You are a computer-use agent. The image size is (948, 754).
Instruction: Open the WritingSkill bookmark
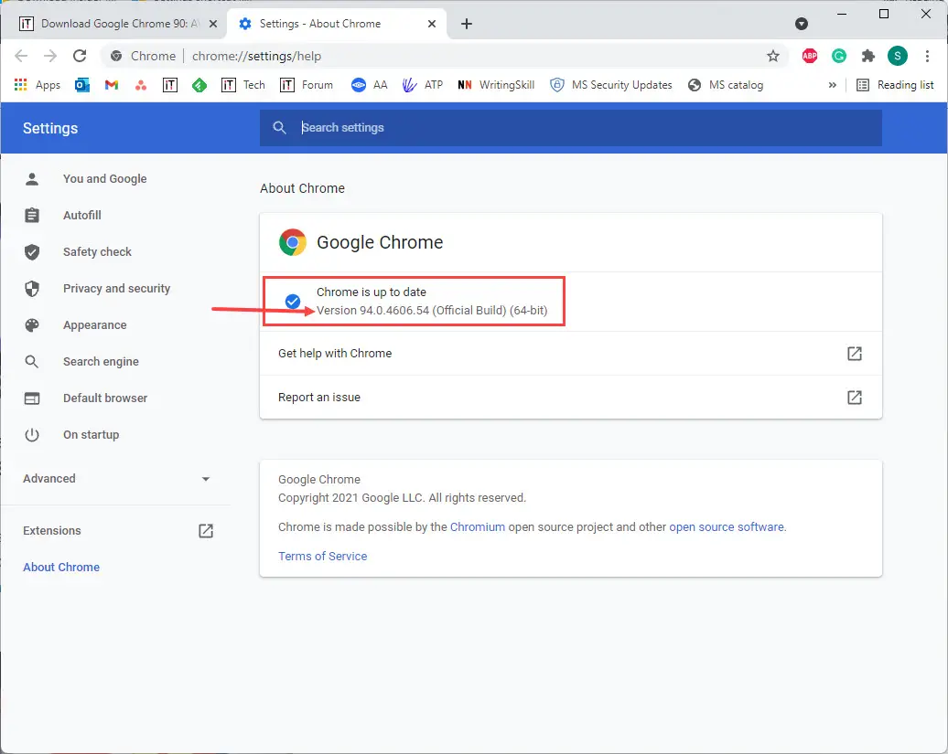[x=496, y=85]
